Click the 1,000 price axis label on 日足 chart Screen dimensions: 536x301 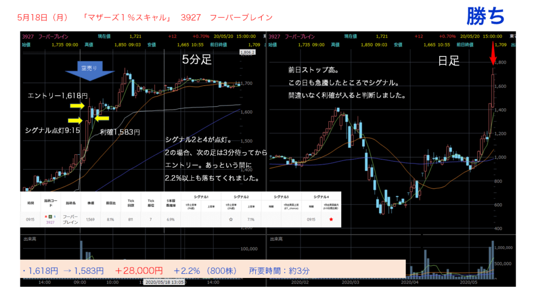tap(500, 157)
